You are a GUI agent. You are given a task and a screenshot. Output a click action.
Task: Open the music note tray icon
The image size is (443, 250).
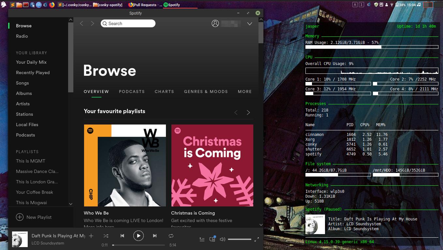[x=419, y=5]
